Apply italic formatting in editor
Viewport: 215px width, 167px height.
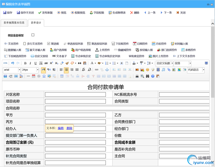[30, 63]
